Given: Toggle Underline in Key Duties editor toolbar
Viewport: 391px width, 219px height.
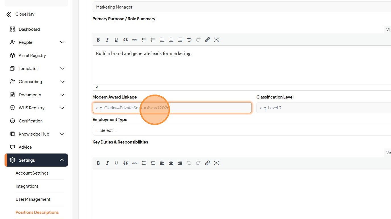Looking at the screenshot, I should click(116, 163).
